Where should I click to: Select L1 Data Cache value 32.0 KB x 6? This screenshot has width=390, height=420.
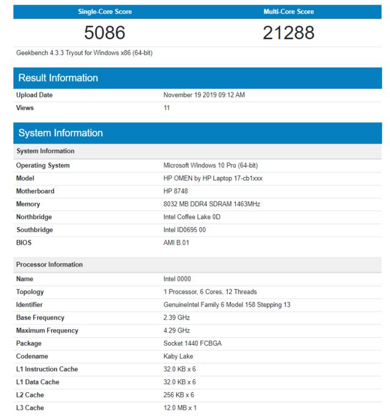[179, 382]
